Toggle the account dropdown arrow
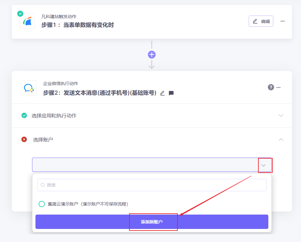Image resolution: width=301 pixels, height=242 pixels. click(x=263, y=165)
